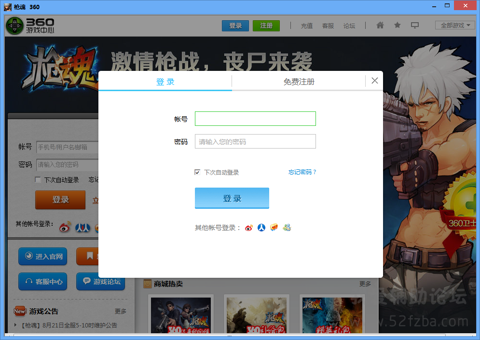This screenshot has height=340, width=480.
Task: Open the 论坛 menu item
Action: click(x=349, y=26)
